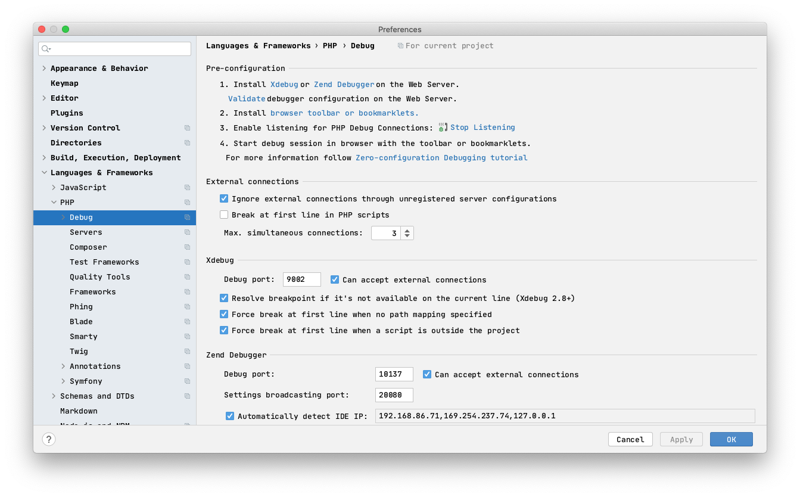This screenshot has height=497, width=800.
Task: Click the phone listening icon before Stop Listening
Action: click(x=443, y=128)
